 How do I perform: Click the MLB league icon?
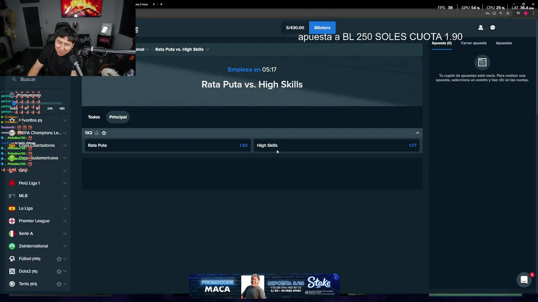point(12,196)
